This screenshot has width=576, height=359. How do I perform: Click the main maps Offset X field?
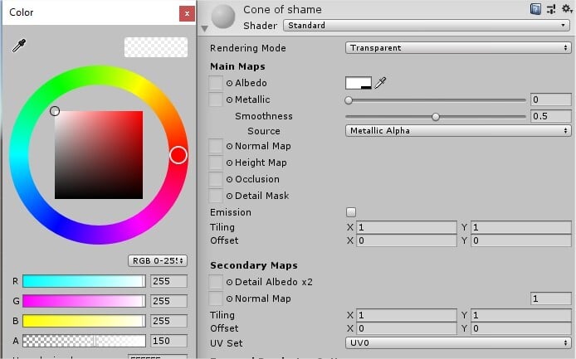407,240
